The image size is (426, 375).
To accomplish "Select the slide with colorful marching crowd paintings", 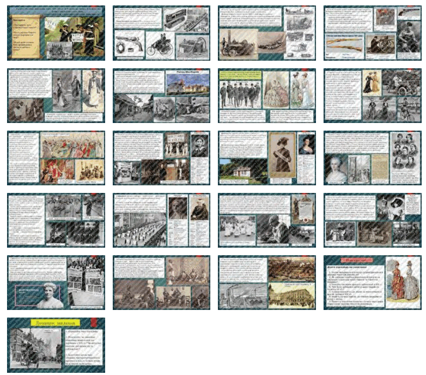I will [56, 158].
